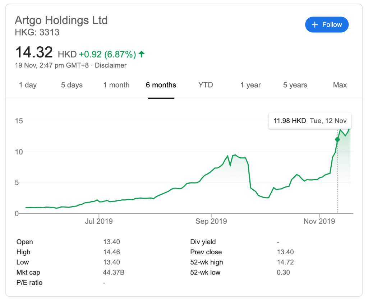Click the Nov 2019 axis label
The image size is (368, 301).
pos(319,221)
